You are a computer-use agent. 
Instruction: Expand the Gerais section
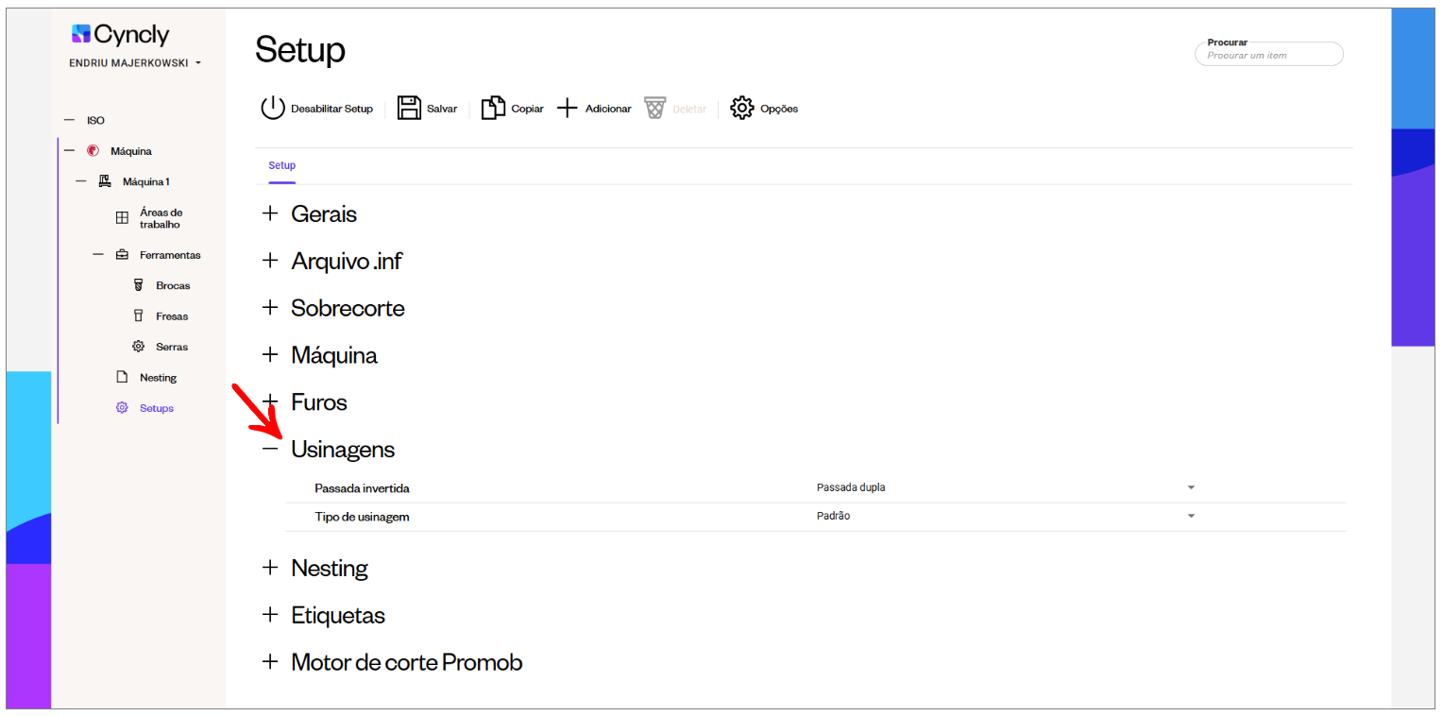point(271,213)
